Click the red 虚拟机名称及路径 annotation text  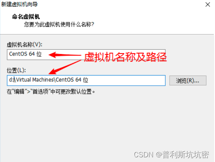[x=125, y=57]
